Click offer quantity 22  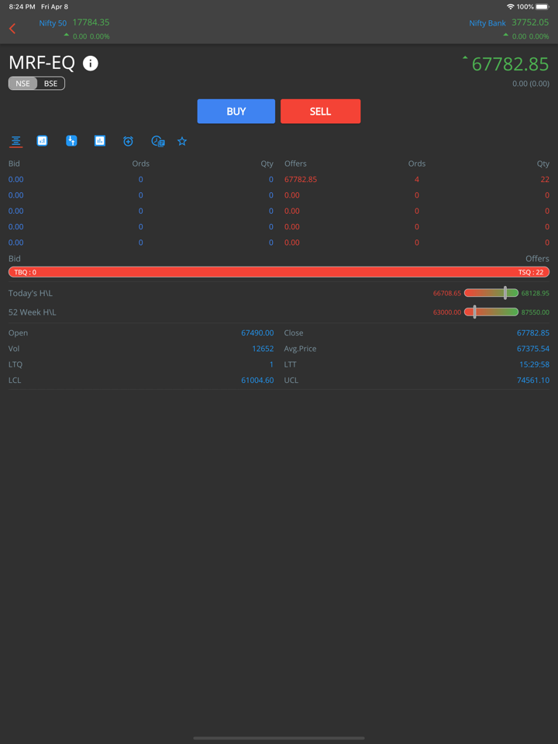click(545, 179)
